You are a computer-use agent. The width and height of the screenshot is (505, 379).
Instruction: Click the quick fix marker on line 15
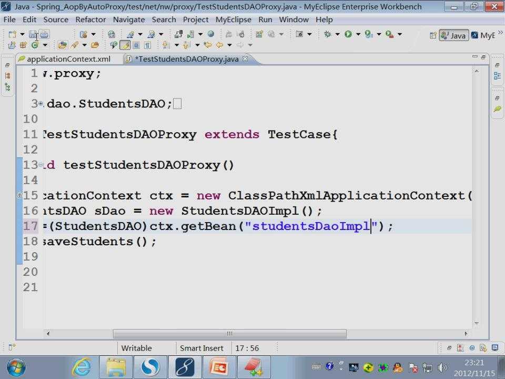(x=19, y=195)
